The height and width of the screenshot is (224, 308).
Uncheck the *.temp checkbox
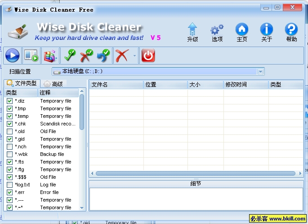pyautogui.click(x=9, y=116)
